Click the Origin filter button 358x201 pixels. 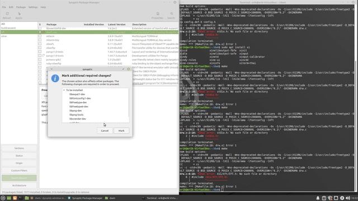coord(19,163)
